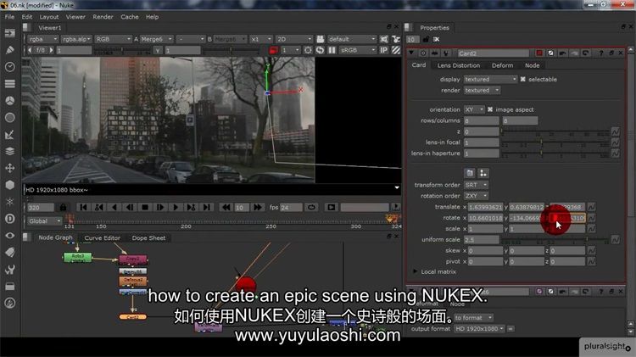Open the orientation XY dropdown
The width and height of the screenshot is (636, 357).
point(474,109)
